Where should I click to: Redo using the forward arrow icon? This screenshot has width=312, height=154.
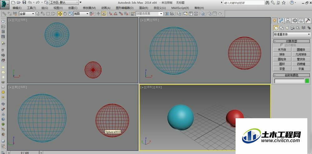38,2
